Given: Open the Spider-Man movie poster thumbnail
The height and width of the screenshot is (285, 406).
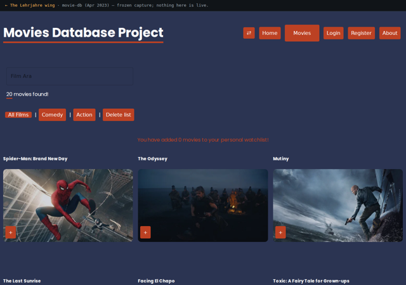Looking at the screenshot, I should point(68,206).
